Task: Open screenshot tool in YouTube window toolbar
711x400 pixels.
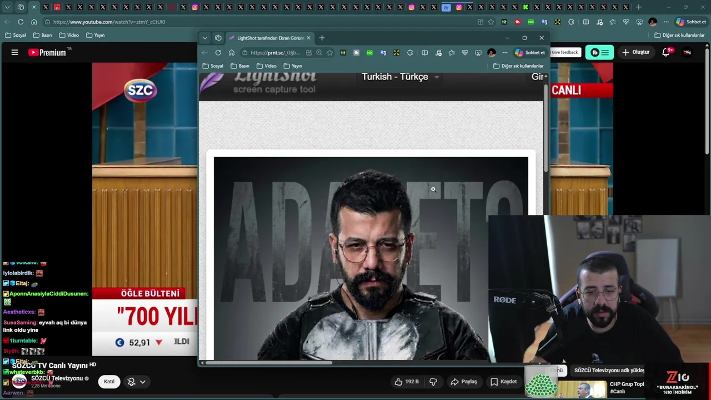Action: 639,22
